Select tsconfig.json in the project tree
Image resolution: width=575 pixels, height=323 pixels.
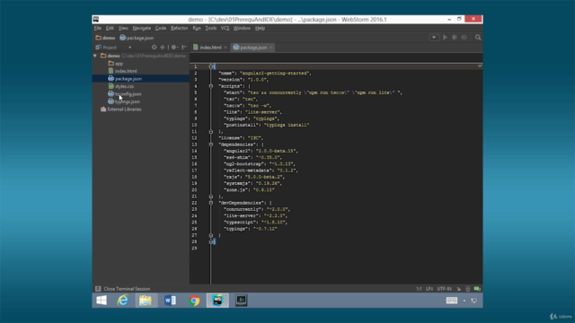tap(128, 94)
